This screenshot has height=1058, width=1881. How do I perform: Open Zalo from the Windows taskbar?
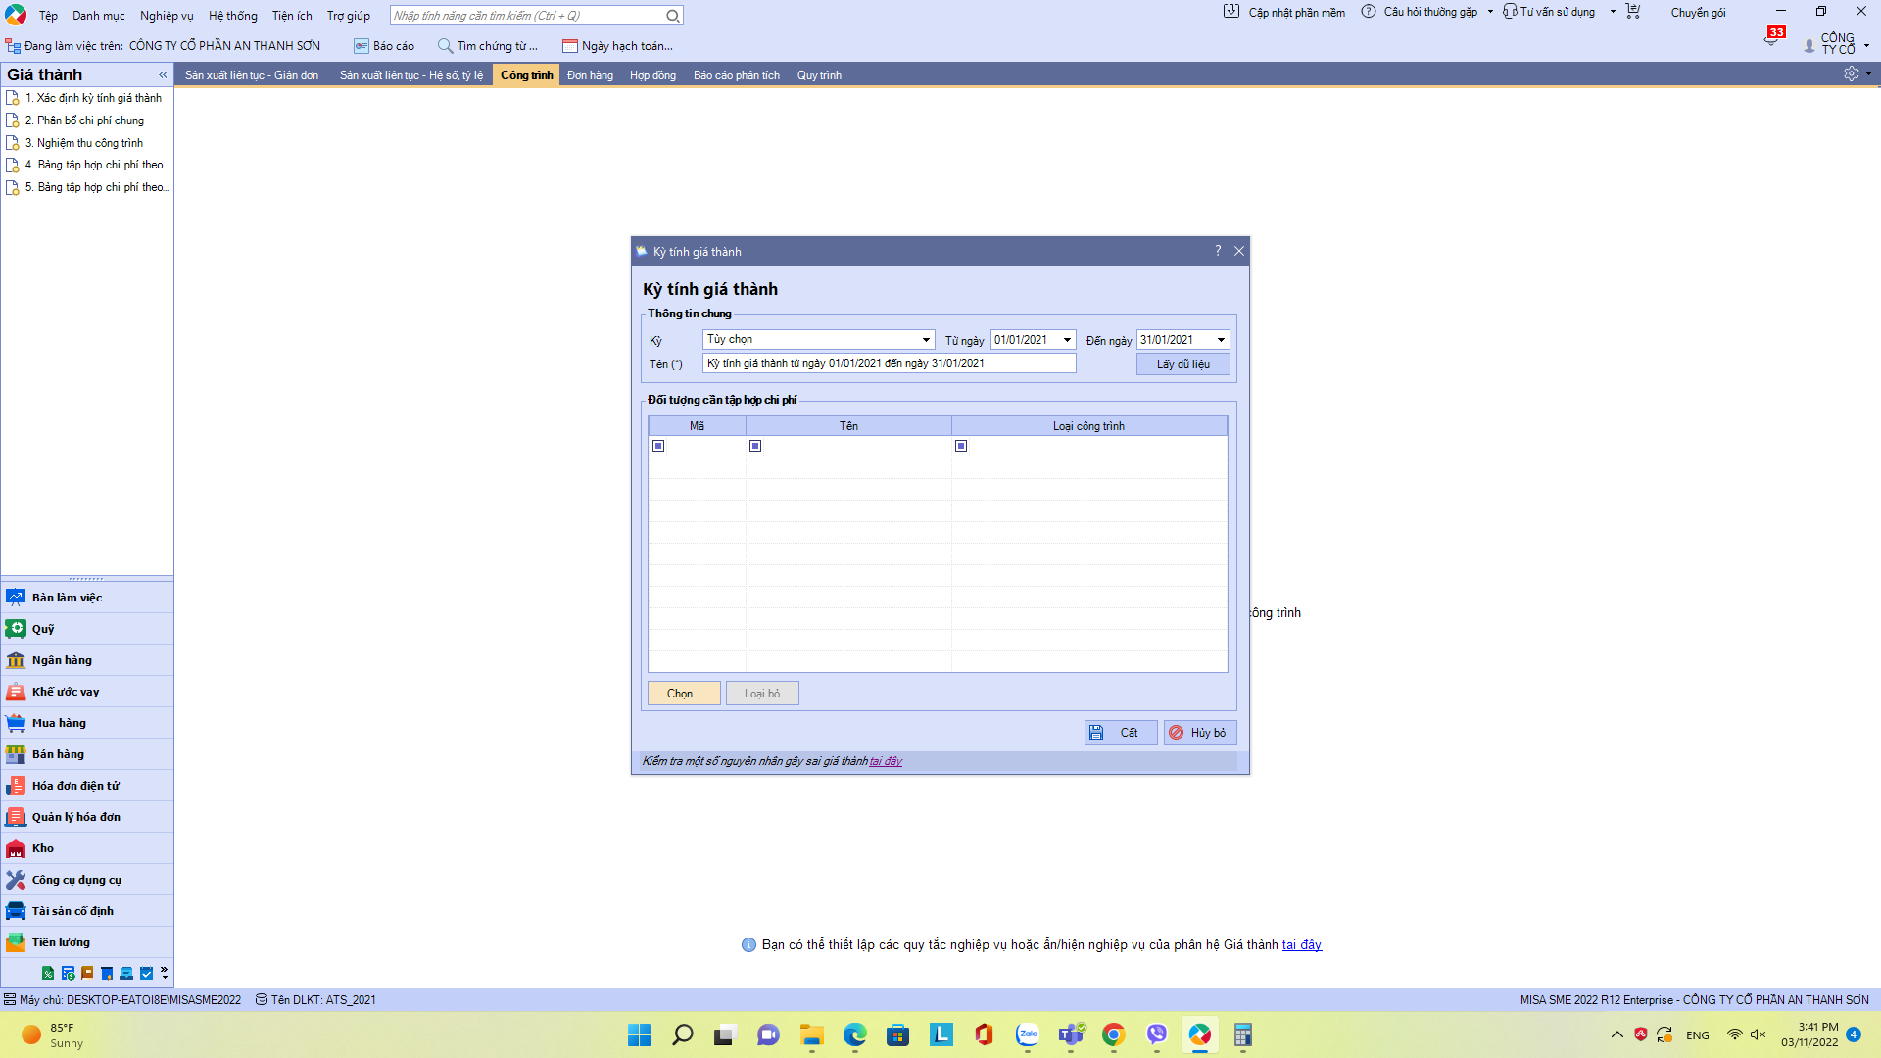pyautogui.click(x=1028, y=1034)
